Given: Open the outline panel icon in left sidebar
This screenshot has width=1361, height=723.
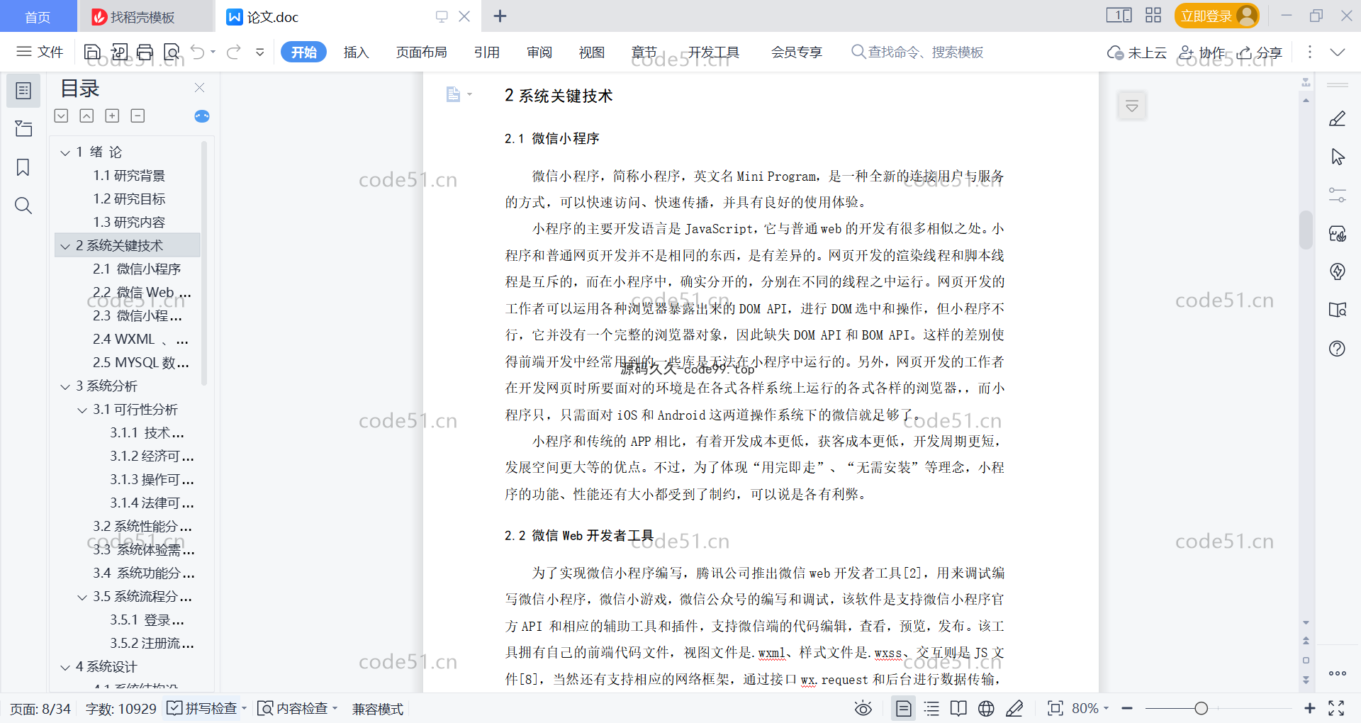Looking at the screenshot, I should 23,91.
